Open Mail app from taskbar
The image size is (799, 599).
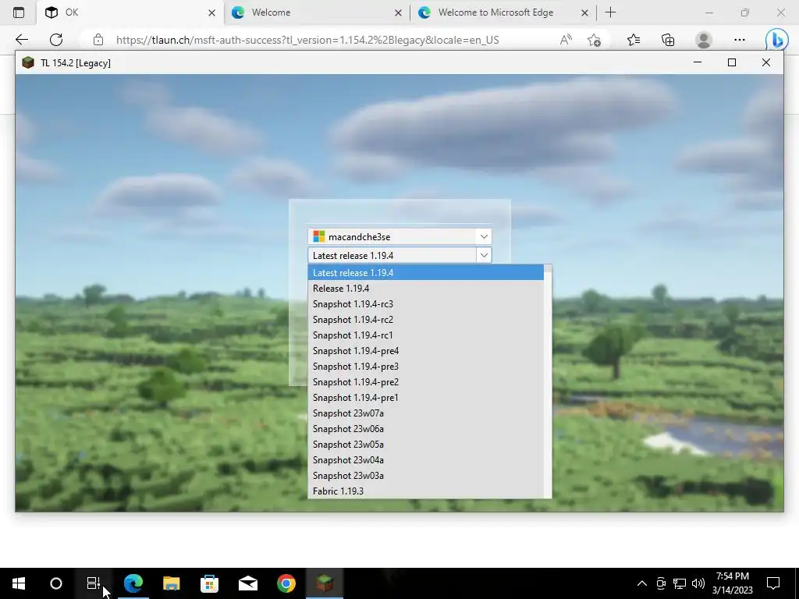click(248, 583)
